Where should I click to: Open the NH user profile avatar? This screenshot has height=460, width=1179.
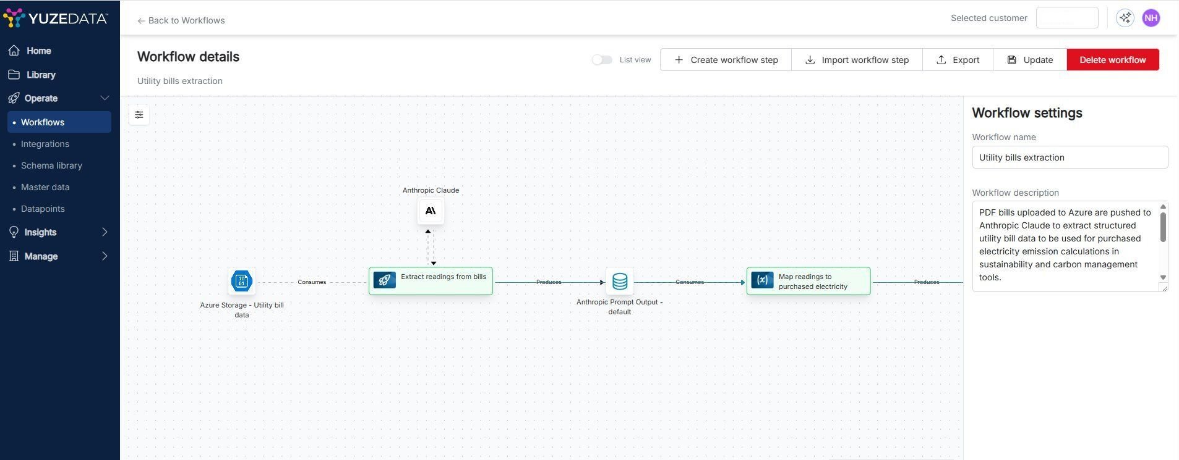click(1151, 18)
